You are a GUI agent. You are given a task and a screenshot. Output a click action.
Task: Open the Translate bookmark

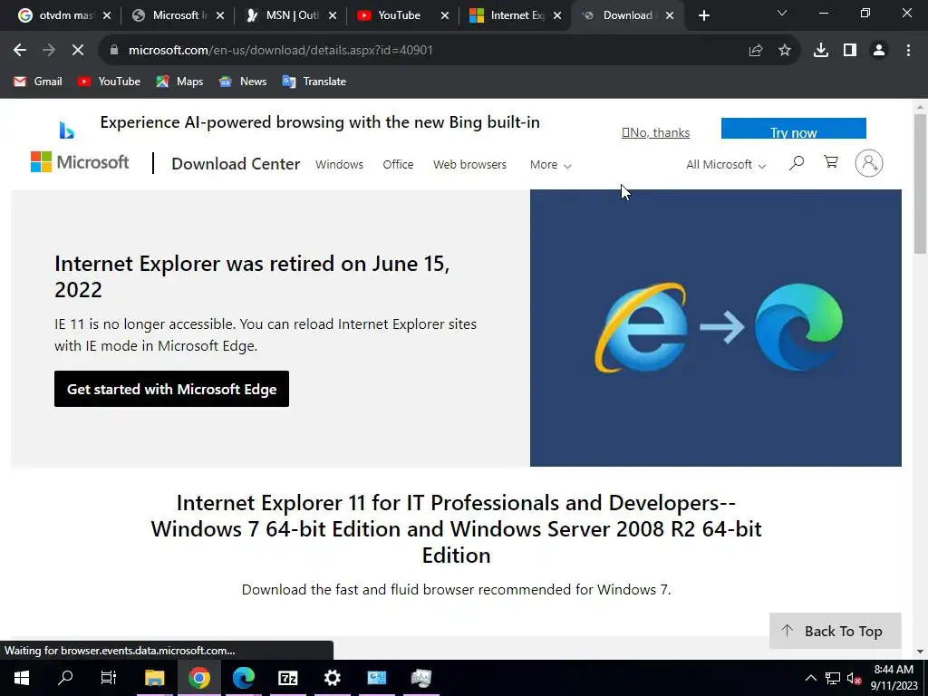click(x=314, y=82)
